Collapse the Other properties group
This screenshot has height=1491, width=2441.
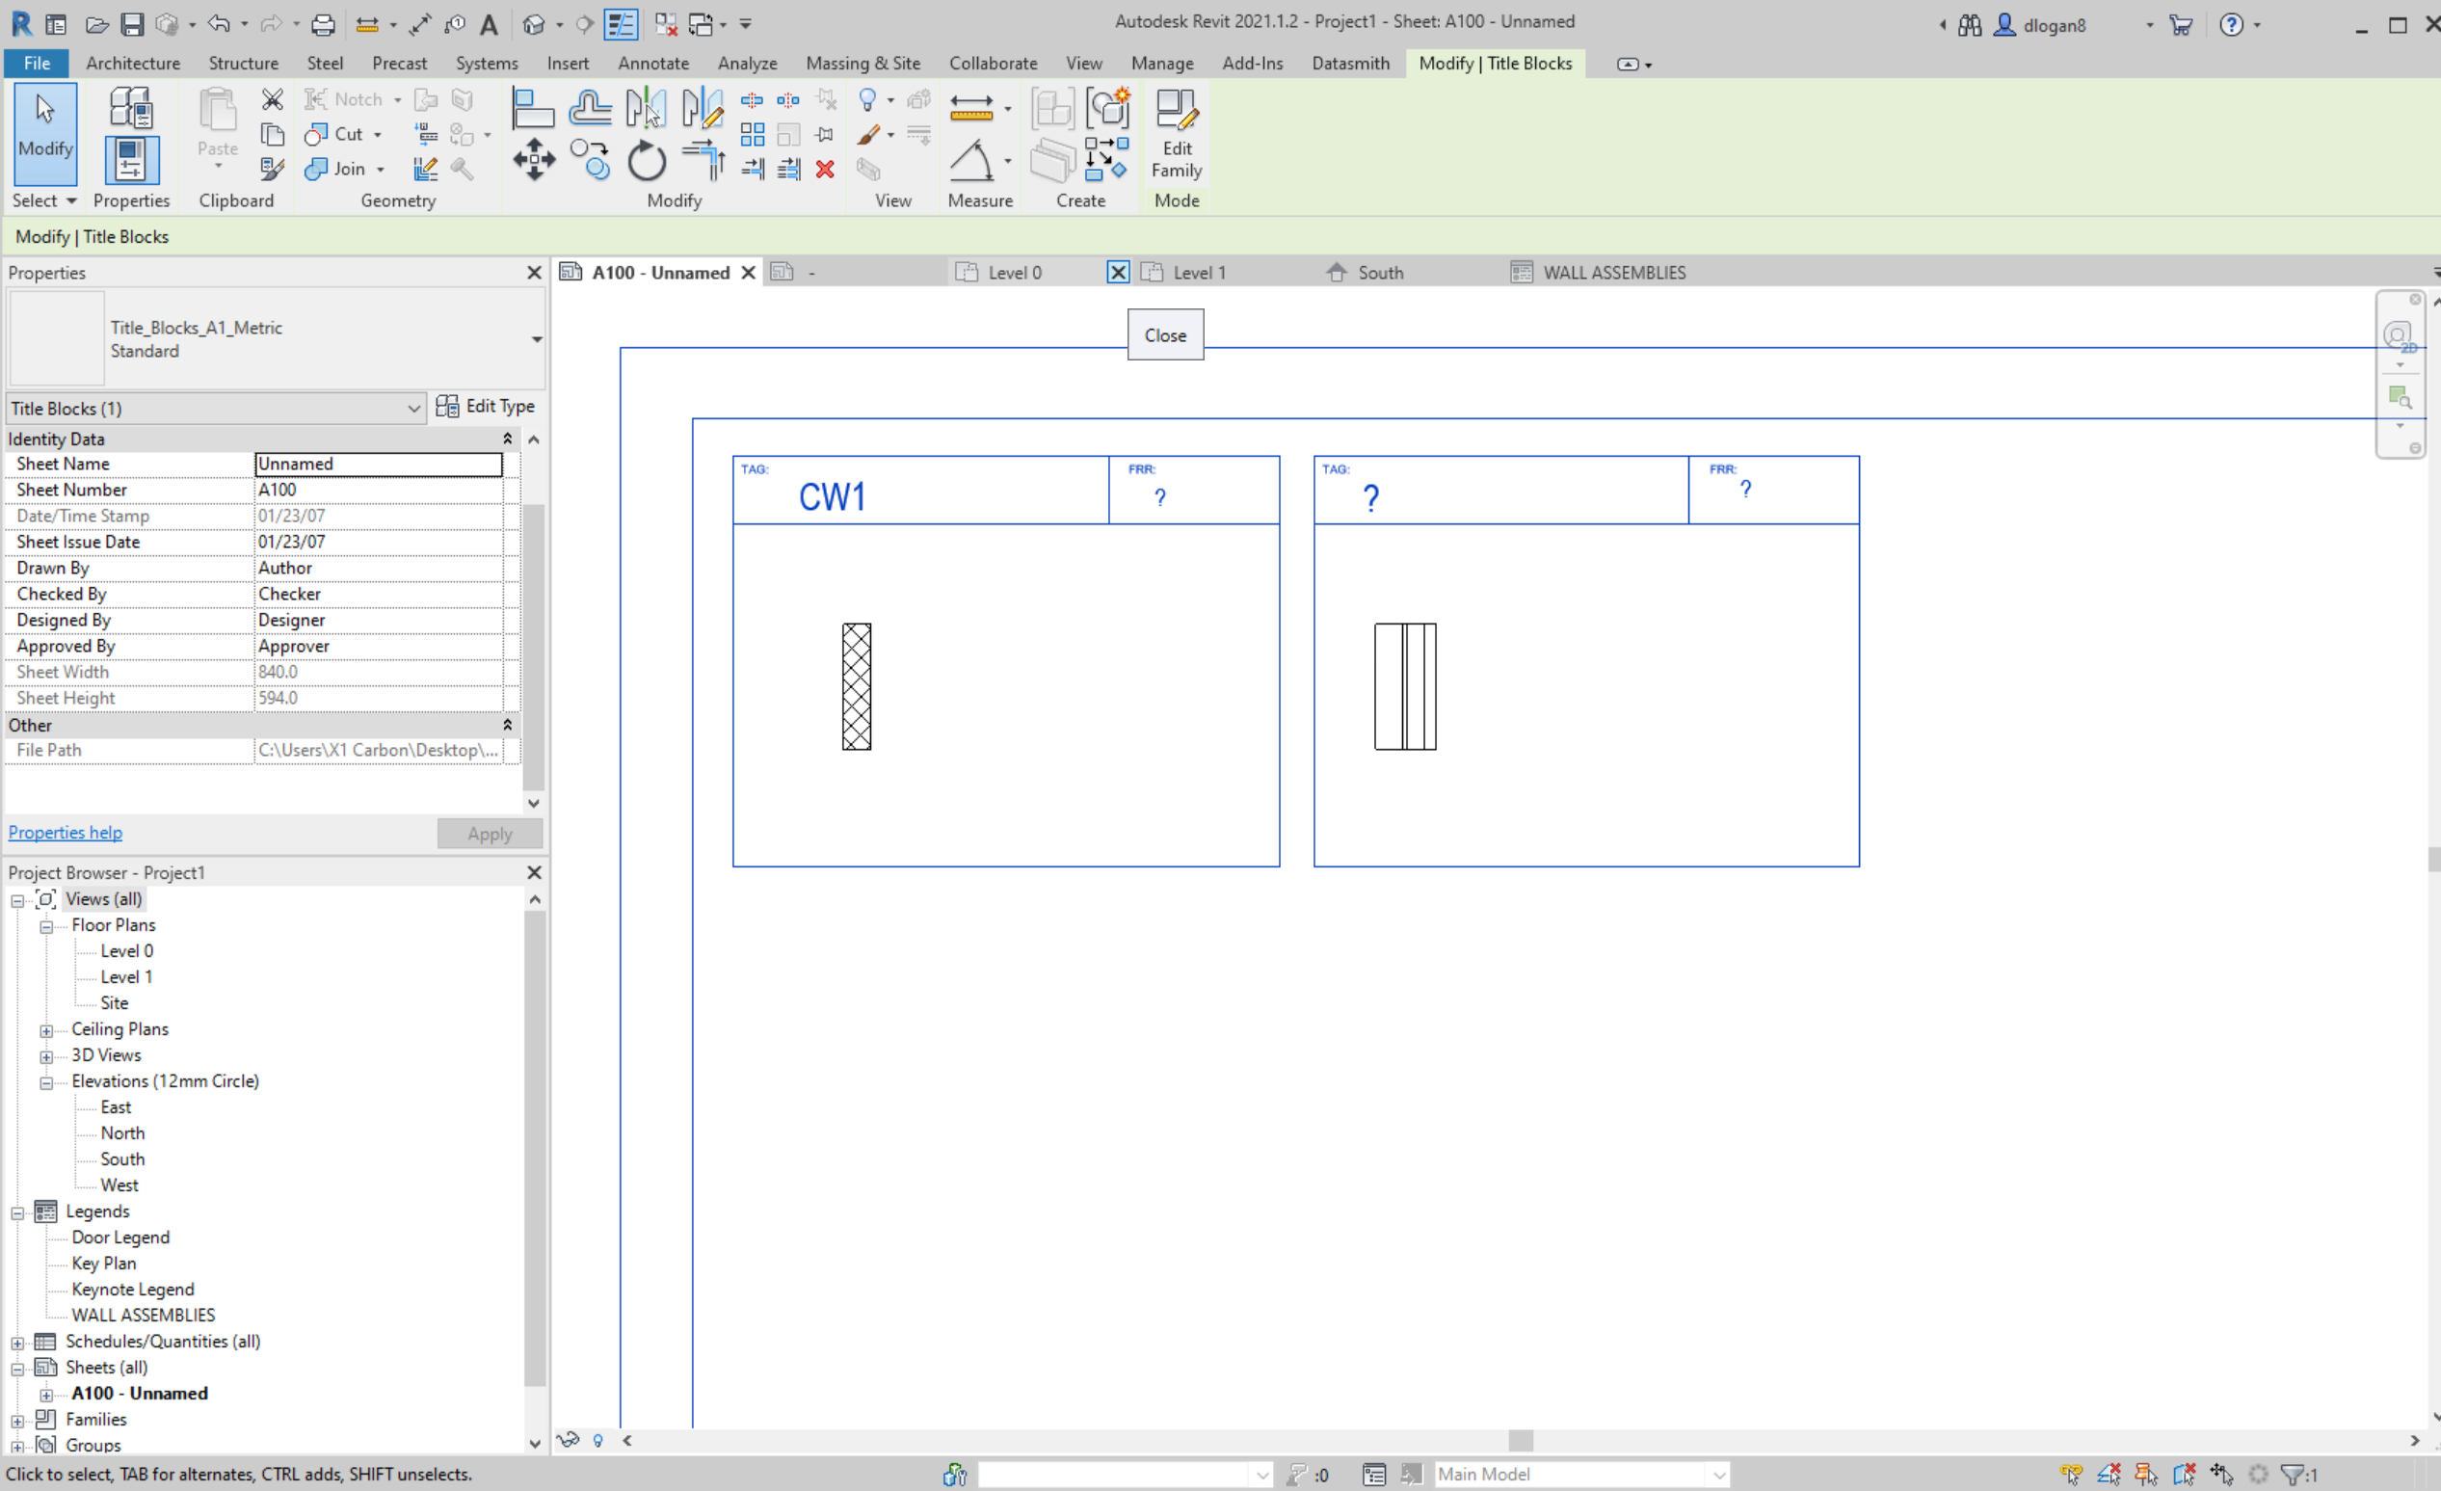click(x=507, y=725)
